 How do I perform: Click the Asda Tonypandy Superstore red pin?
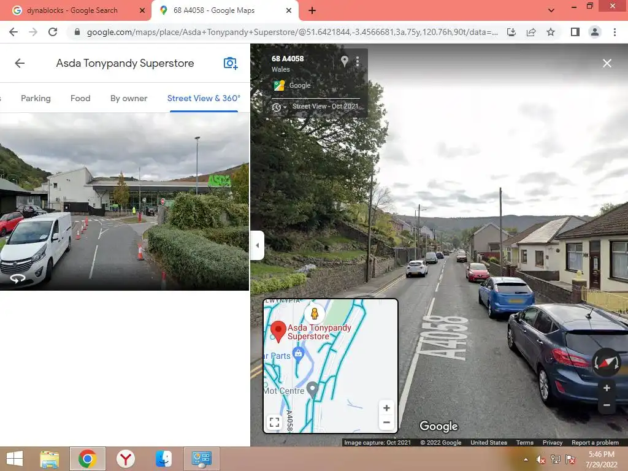click(278, 332)
